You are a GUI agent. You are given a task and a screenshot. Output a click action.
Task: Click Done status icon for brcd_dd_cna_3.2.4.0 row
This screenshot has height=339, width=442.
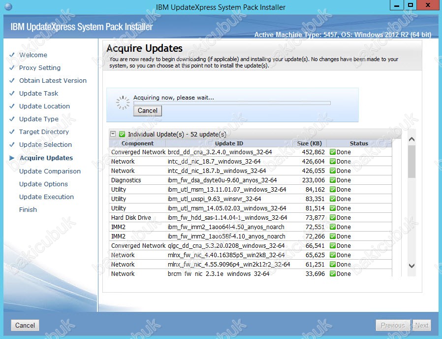tap(333, 152)
